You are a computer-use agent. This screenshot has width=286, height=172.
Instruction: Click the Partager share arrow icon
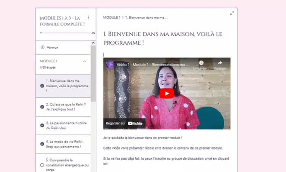[x=220, y=63]
